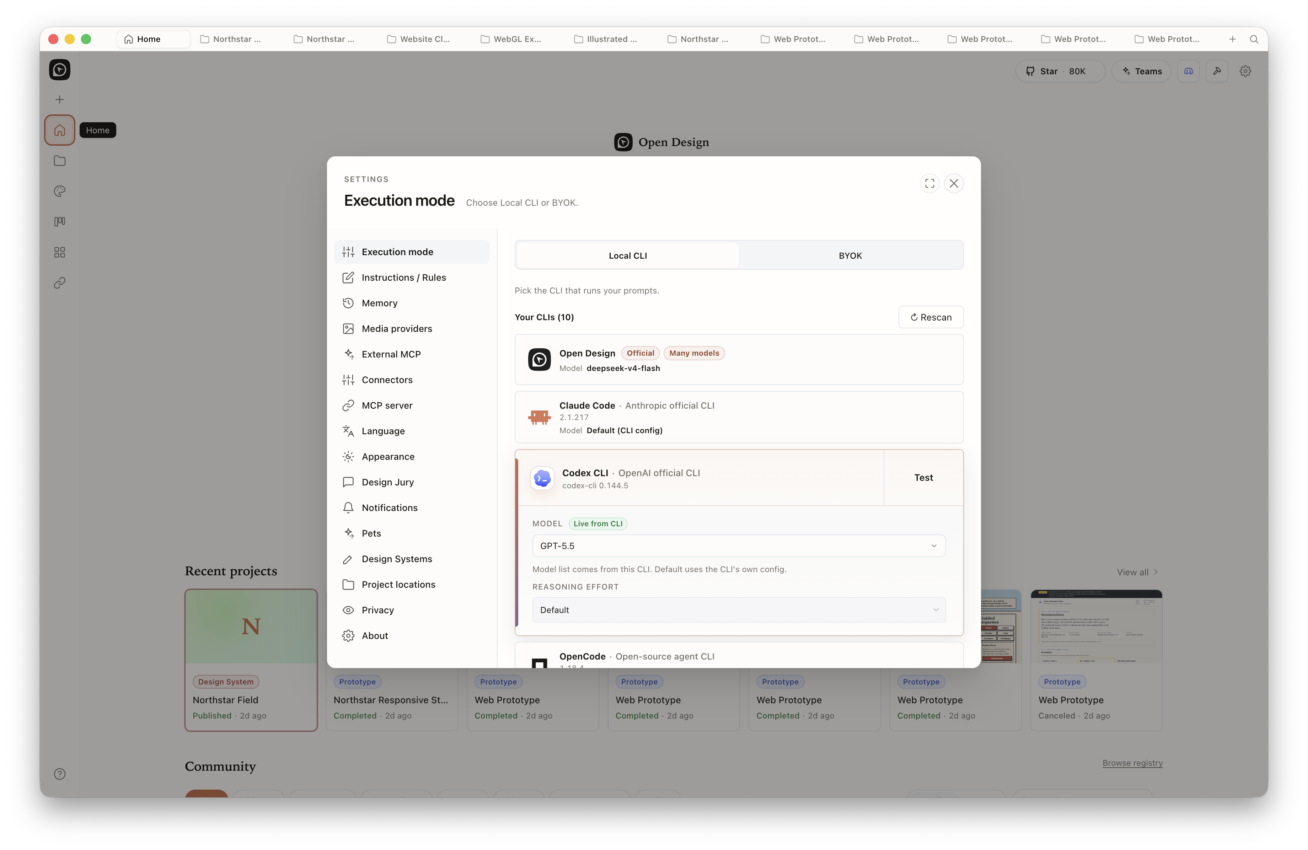Click the Codex CLI cloud icon
This screenshot has width=1308, height=850.
tap(542, 479)
